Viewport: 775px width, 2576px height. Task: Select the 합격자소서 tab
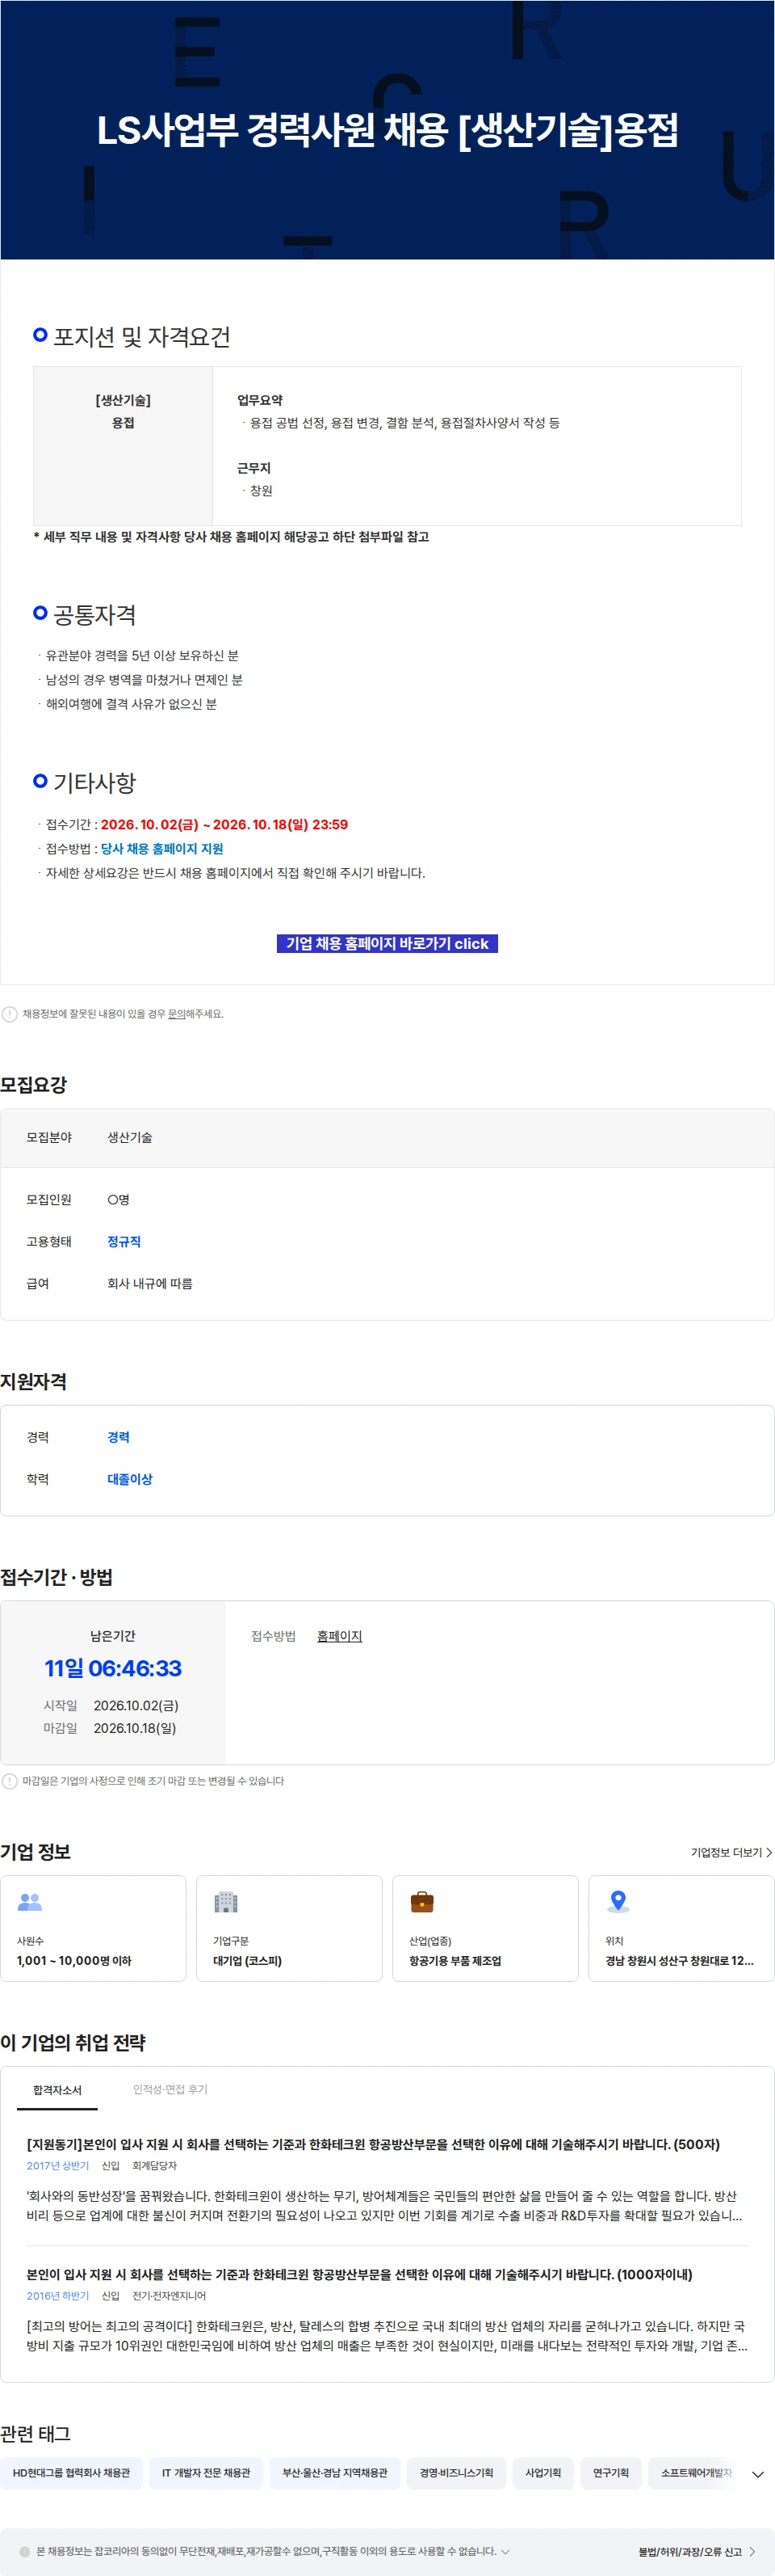[57, 2091]
